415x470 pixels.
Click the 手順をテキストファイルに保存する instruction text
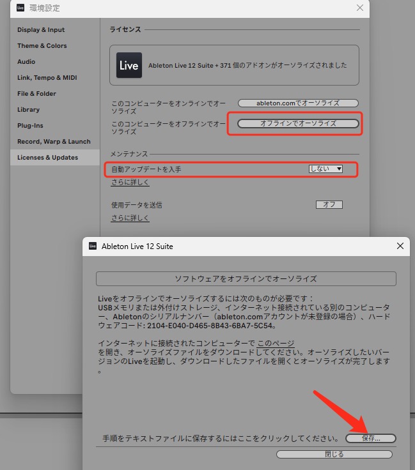[221, 439]
